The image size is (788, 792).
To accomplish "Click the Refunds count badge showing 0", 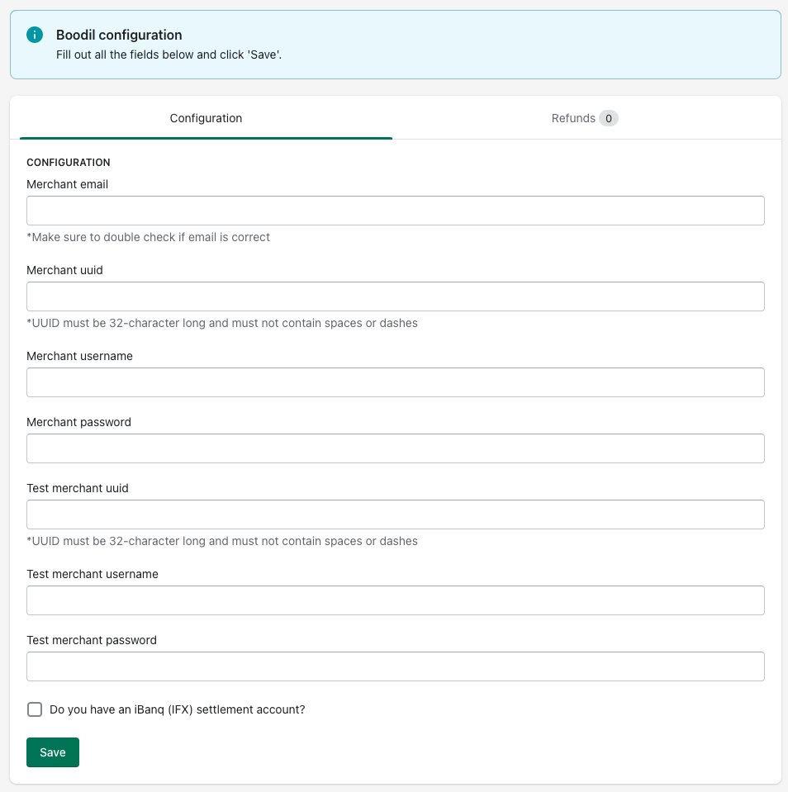I will 609,118.
